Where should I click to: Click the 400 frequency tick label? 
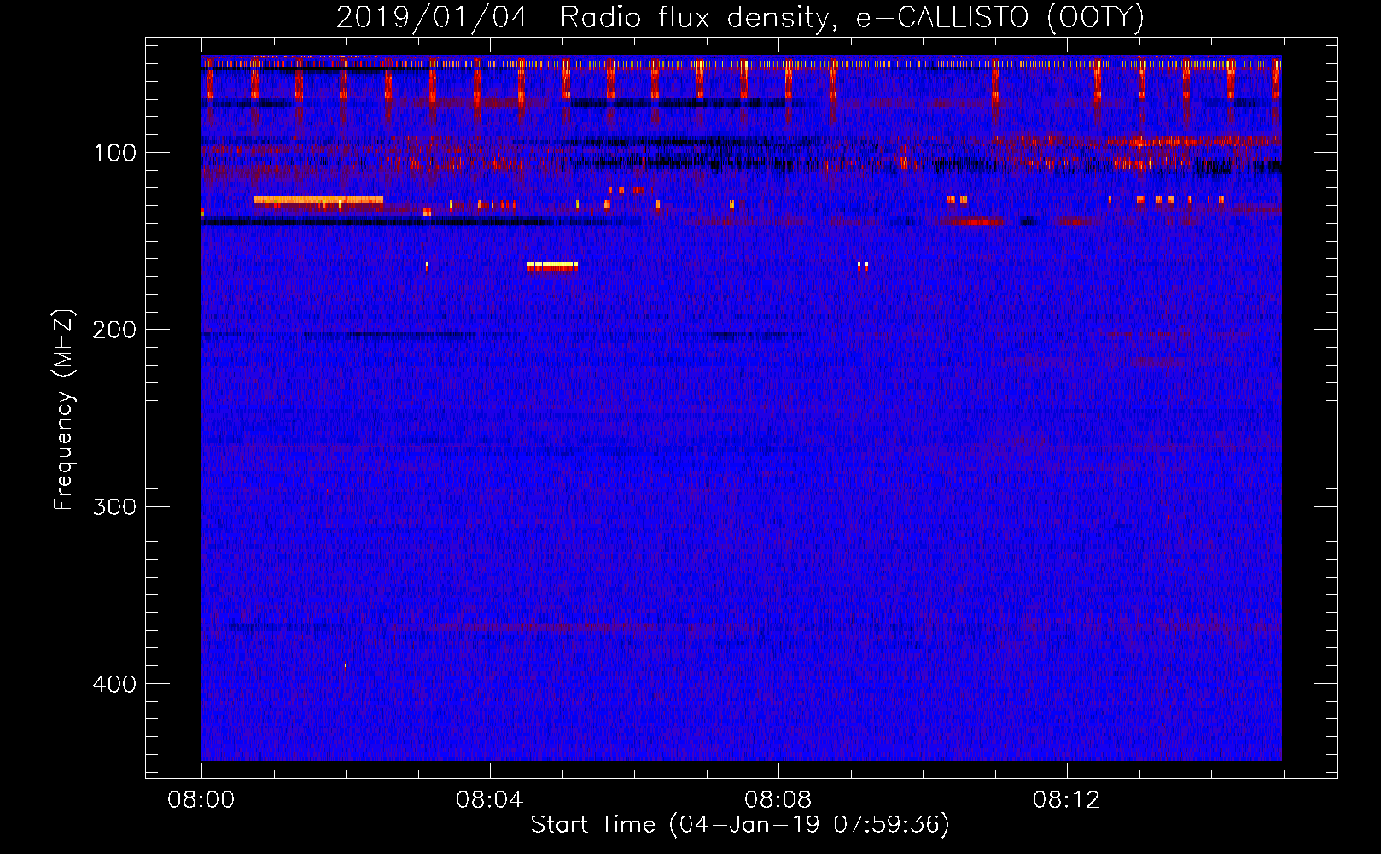[115, 684]
